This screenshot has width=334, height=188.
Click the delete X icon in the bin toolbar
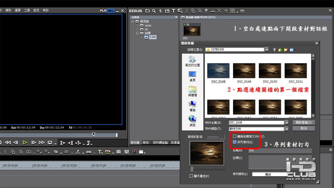pos(219,11)
